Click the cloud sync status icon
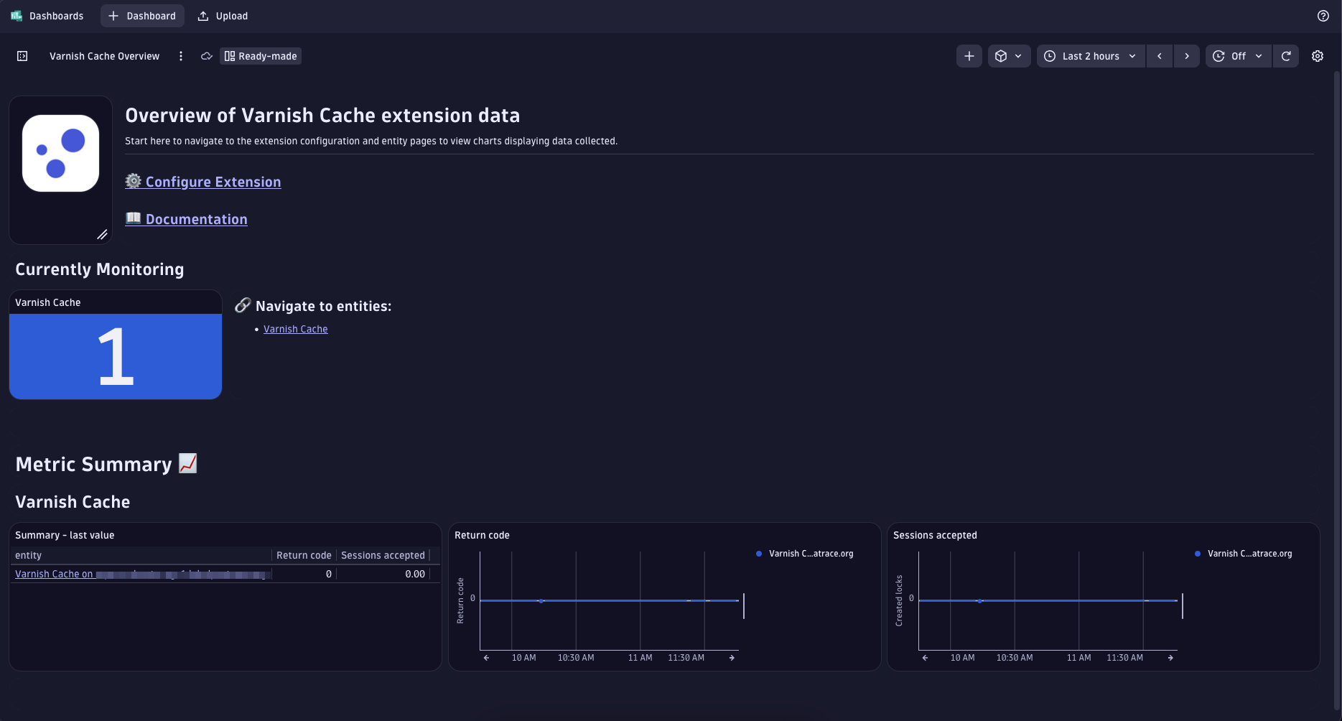 coord(207,55)
